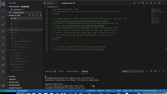Open the notifications bell in status bar
The height and width of the screenshot is (94, 167).
tap(164, 91)
